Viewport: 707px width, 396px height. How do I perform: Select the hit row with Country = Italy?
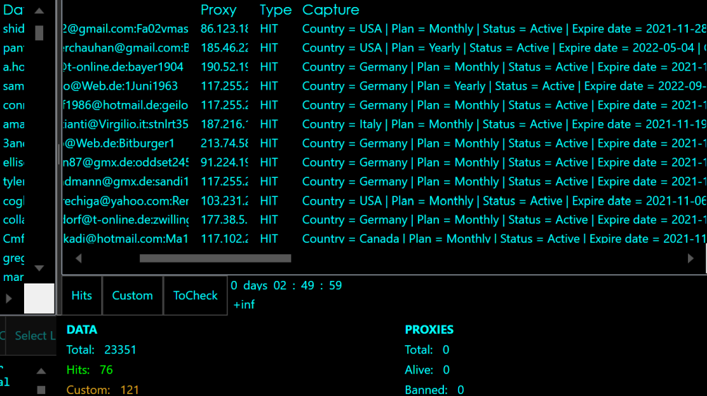424,124
